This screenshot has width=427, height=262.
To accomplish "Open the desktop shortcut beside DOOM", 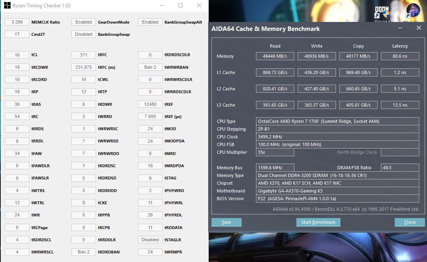I will [x=413, y=11].
